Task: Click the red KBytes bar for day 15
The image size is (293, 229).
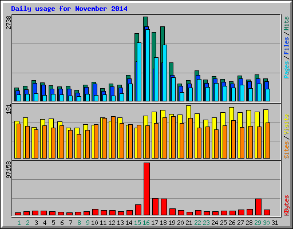Action: coord(138,210)
